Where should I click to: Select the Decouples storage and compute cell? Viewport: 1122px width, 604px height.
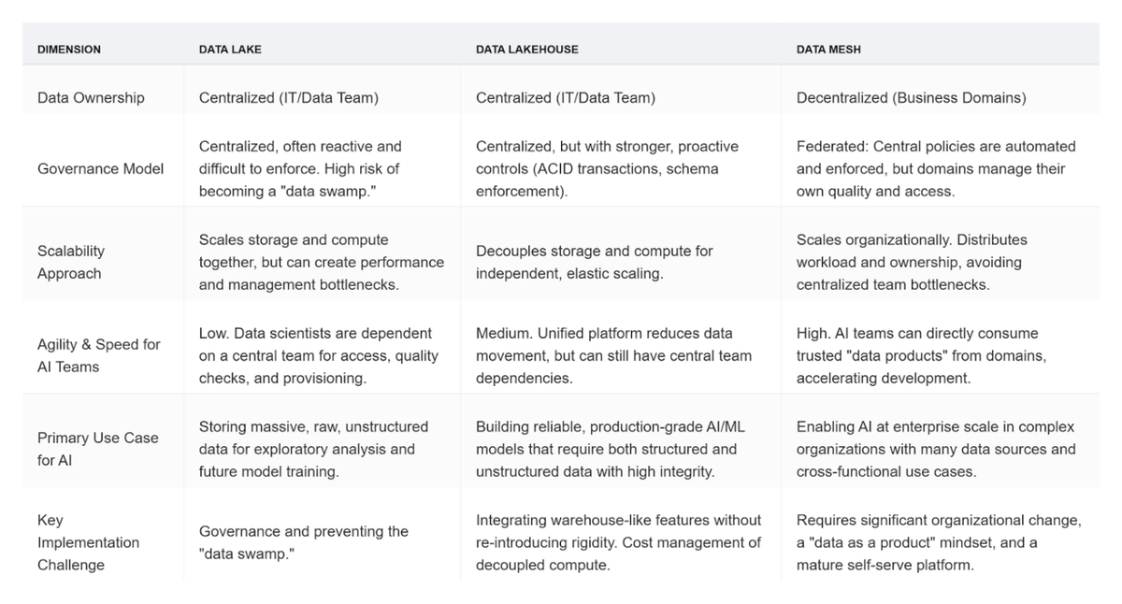[594, 262]
